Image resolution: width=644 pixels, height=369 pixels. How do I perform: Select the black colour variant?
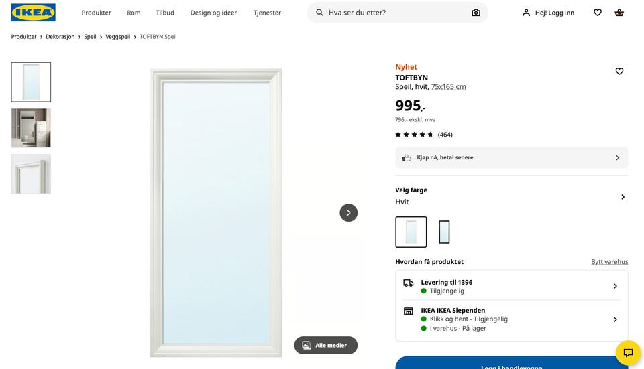pos(444,232)
